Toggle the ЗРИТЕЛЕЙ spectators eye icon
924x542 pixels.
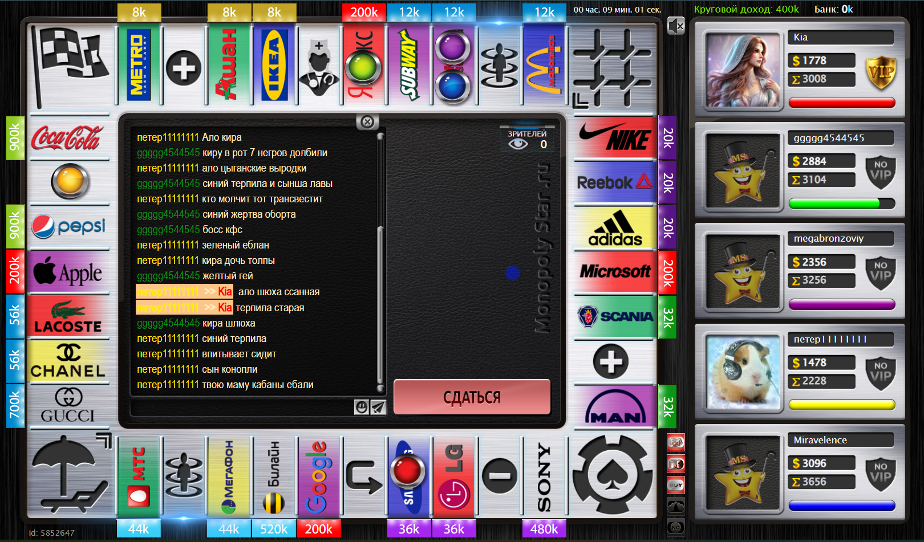tap(518, 144)
